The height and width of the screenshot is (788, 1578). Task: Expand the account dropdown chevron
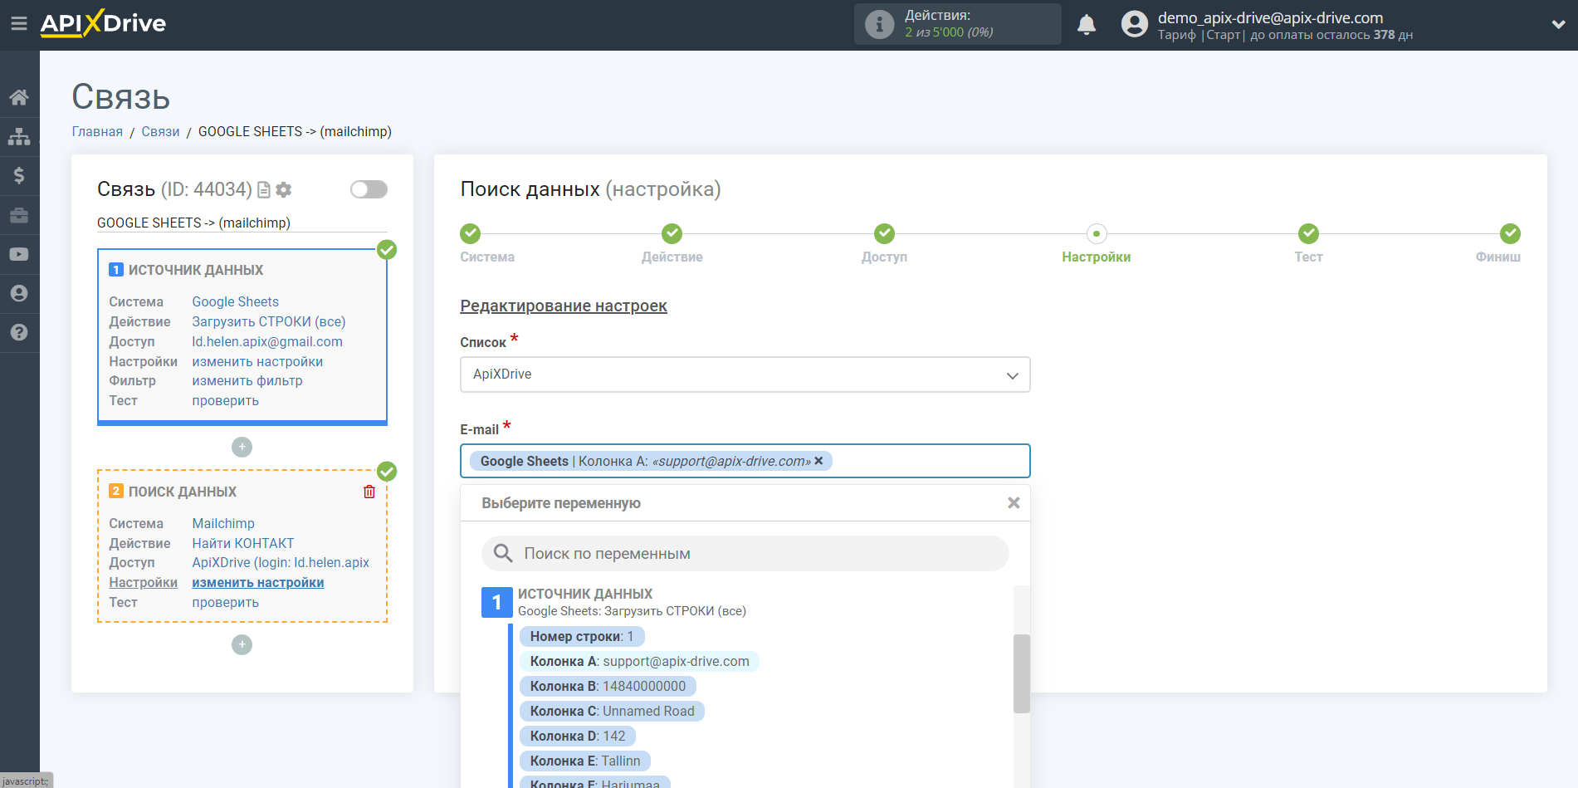point(1558,25)
